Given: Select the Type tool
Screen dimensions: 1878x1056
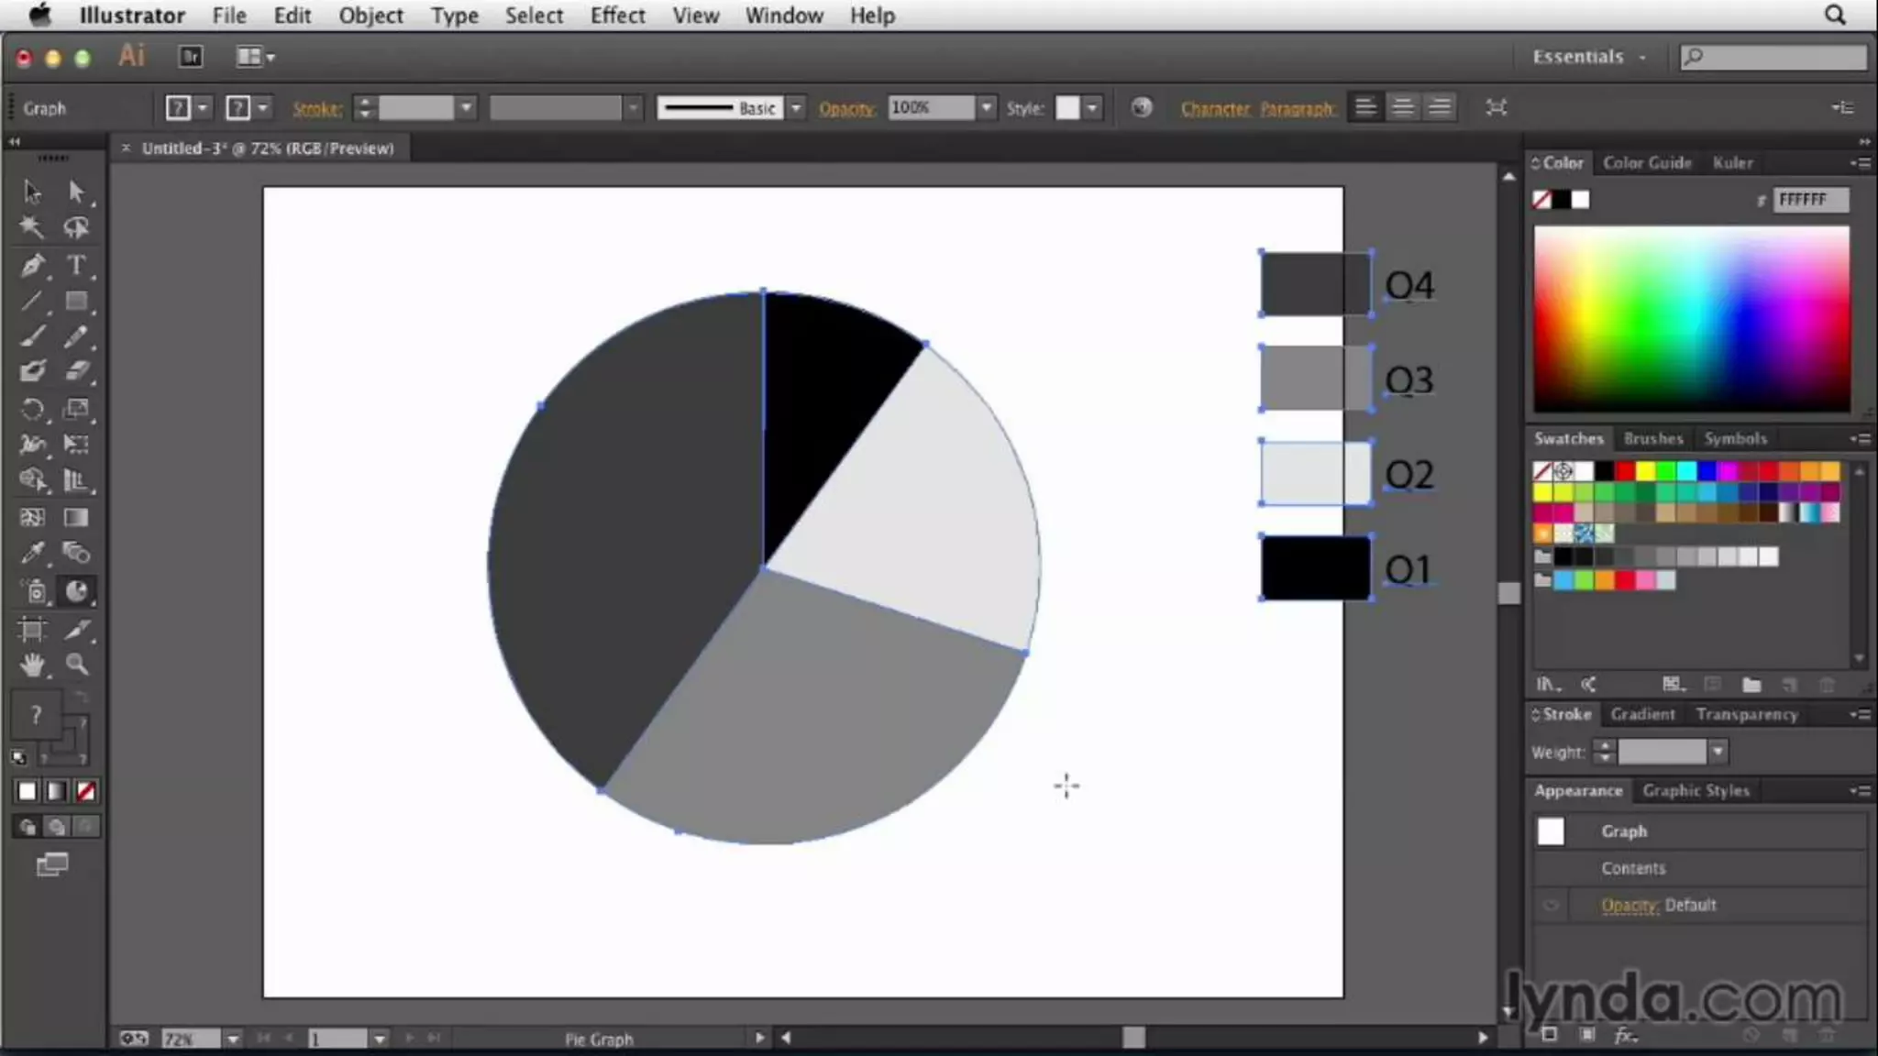Looking at the screenshot, I should point(77,266).
